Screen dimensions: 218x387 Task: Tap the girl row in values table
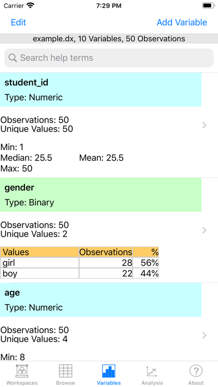tap(80, 263)
